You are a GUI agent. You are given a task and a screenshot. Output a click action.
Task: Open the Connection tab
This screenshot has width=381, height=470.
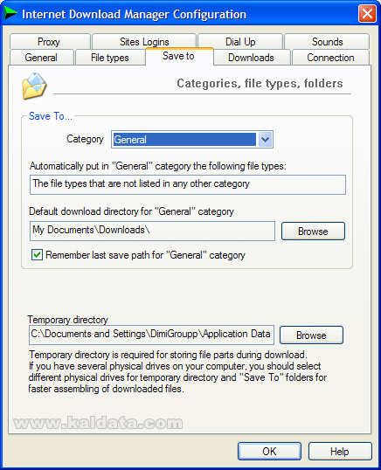click(330, 58)
